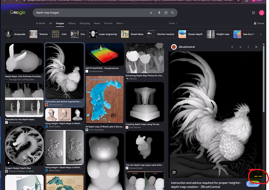Select the Height map chip

tap(219, 34)
